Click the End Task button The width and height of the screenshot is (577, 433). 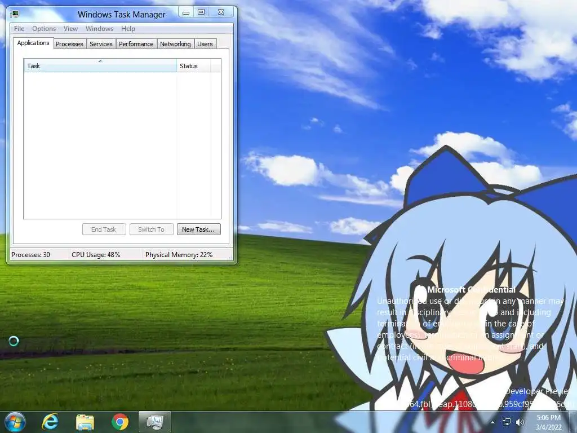click(104, 229)
